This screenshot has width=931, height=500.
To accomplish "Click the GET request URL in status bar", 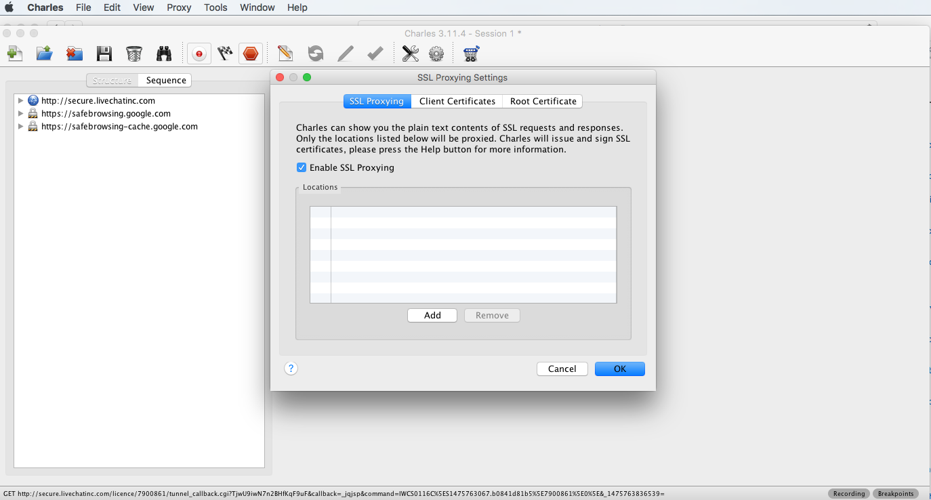I will [x=334, y=493].
